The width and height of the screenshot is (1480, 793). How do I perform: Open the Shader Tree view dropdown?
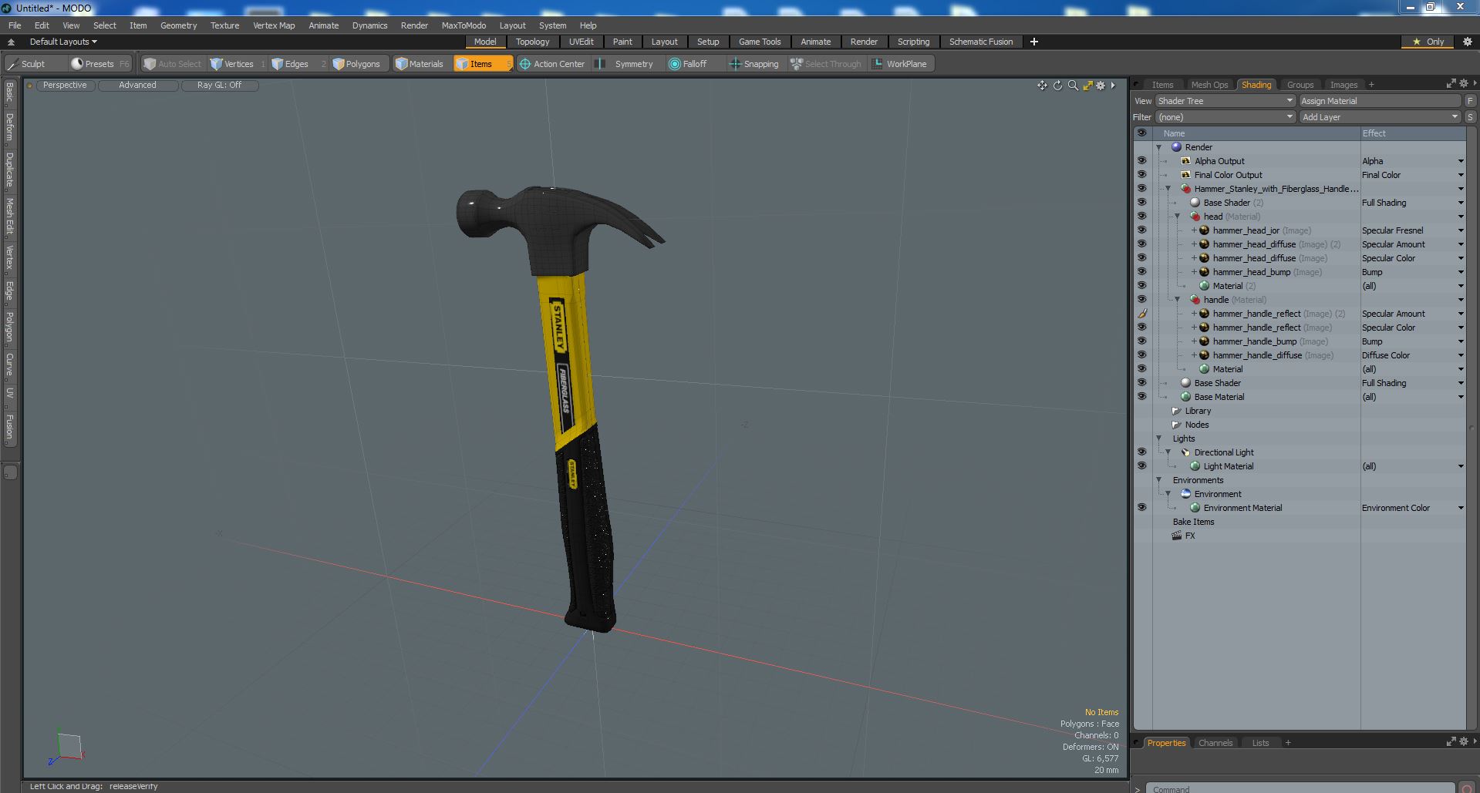click(1225, 101)
